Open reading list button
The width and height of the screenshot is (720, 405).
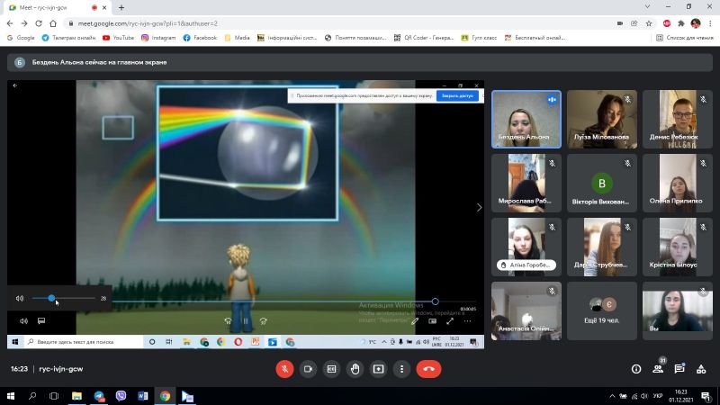click(x=685, y=38)
